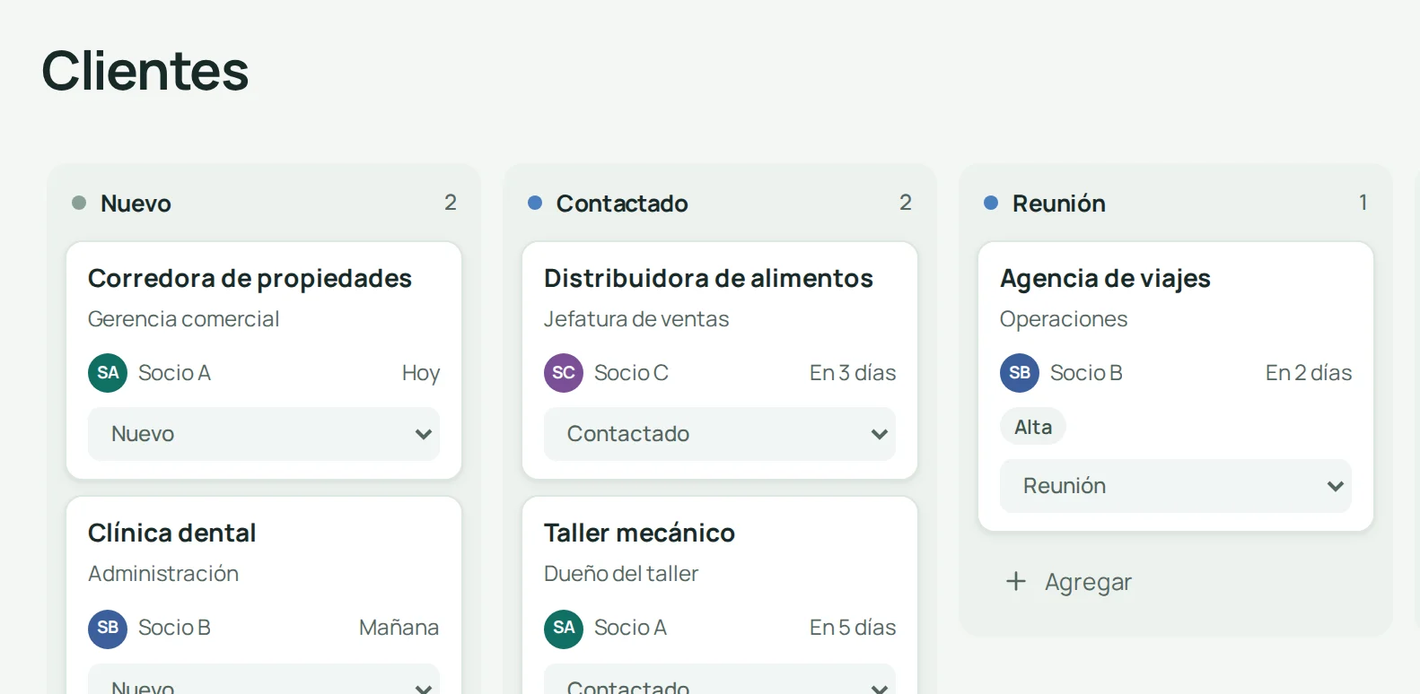
Task: Click the Alta priority tag
Action: (1033, 427)
